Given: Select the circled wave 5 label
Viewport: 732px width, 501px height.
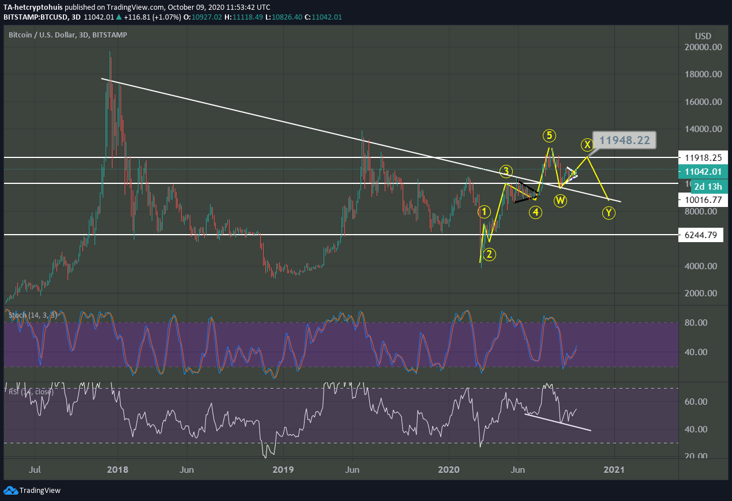Looking at the screenshot, I should pyautogui.click(x=549, y=135).
